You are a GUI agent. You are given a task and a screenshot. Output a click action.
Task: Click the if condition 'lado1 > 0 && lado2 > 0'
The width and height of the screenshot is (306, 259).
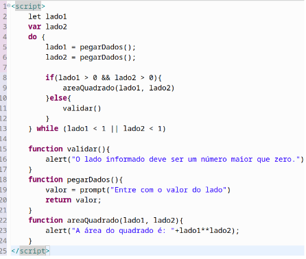(106, 77)
